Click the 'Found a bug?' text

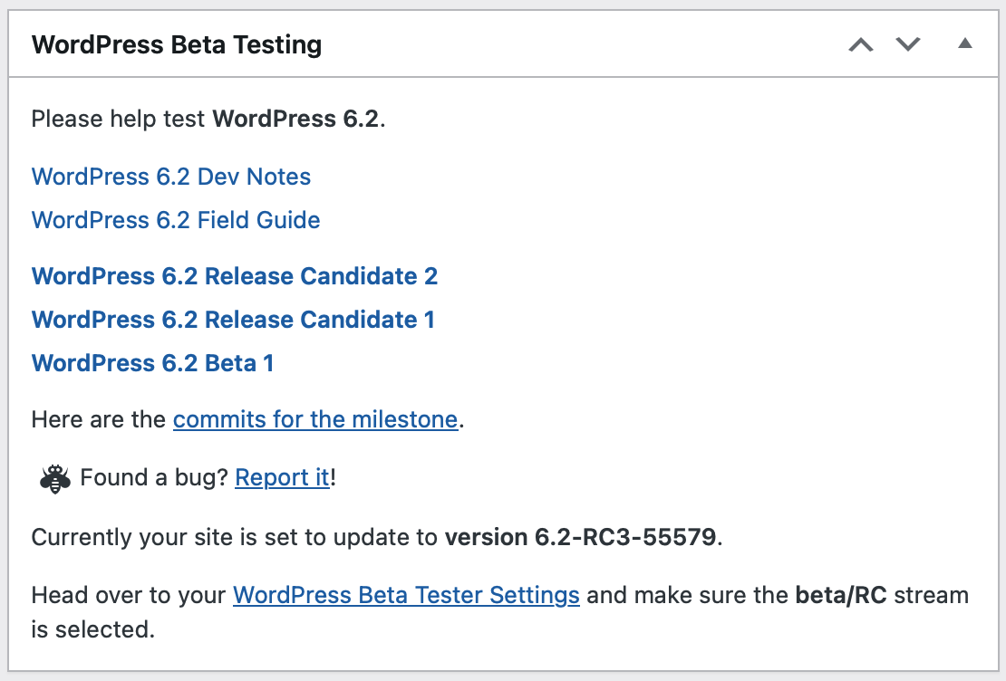tap(154, 478)
